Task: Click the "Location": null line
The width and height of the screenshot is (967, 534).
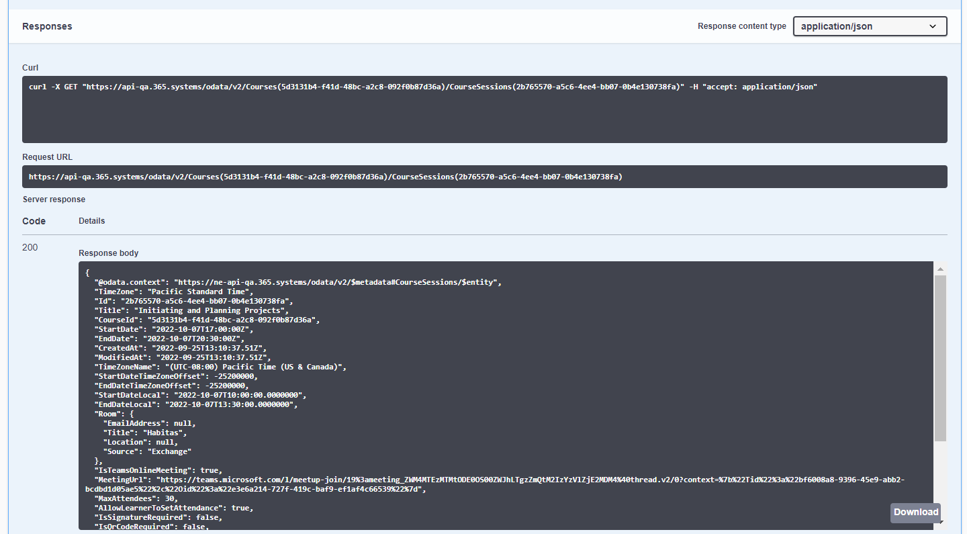Action: [x=140, y=442]
